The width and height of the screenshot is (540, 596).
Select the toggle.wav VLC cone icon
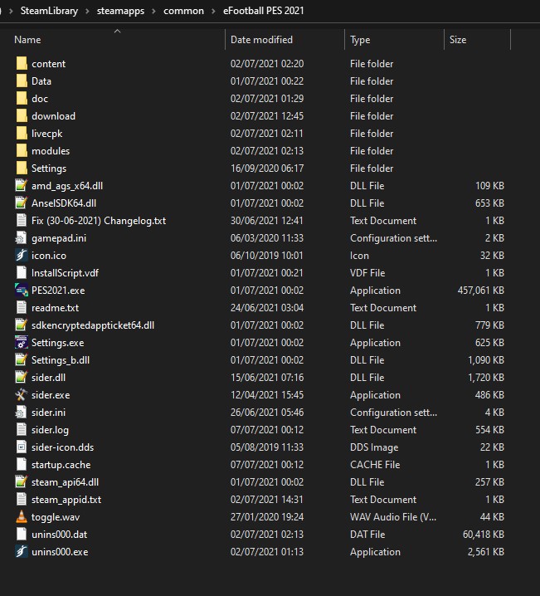[22, 517]
